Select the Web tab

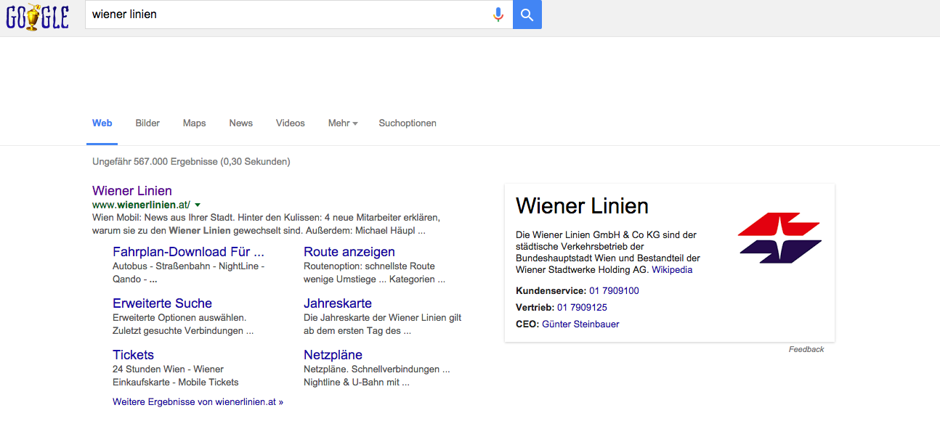102,123
